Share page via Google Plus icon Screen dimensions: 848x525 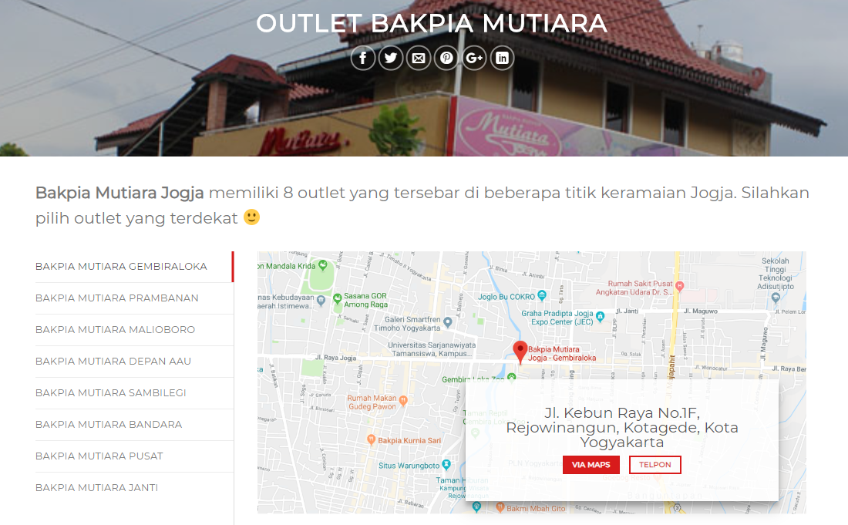[474, 58]
